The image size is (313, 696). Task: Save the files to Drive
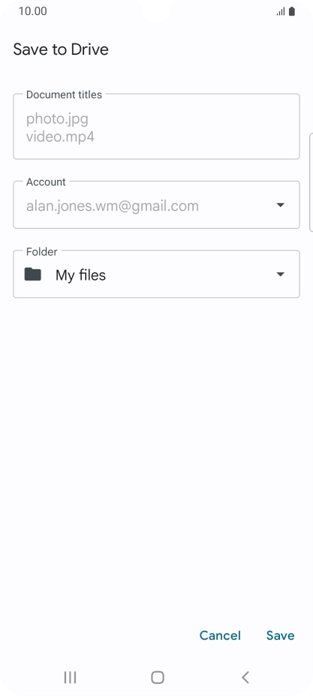pos(280,635)
